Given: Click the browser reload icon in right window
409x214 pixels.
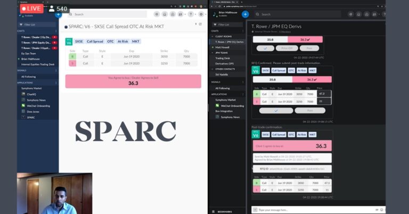Looking at the screenshot, I should 219,6.
